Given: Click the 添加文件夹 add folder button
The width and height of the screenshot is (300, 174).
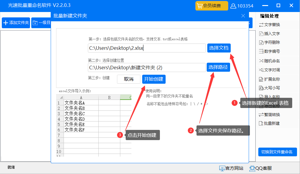Looking at the screenshot, I should (16, 23).
